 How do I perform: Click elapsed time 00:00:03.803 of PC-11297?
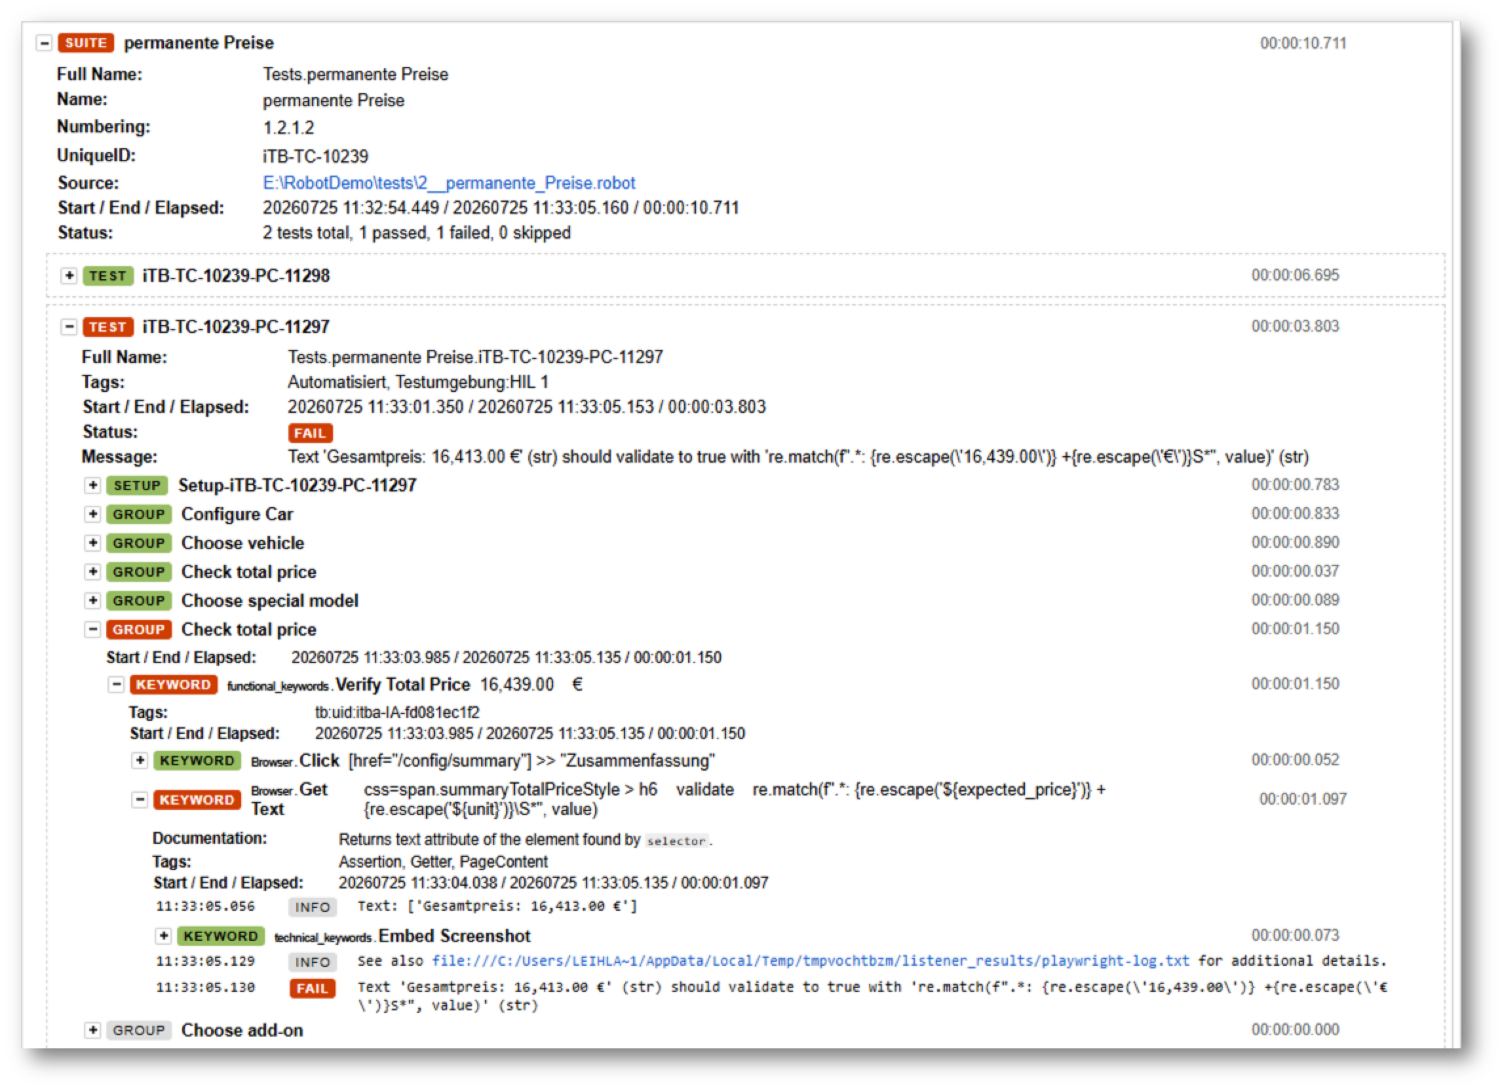click(1295, 326)
